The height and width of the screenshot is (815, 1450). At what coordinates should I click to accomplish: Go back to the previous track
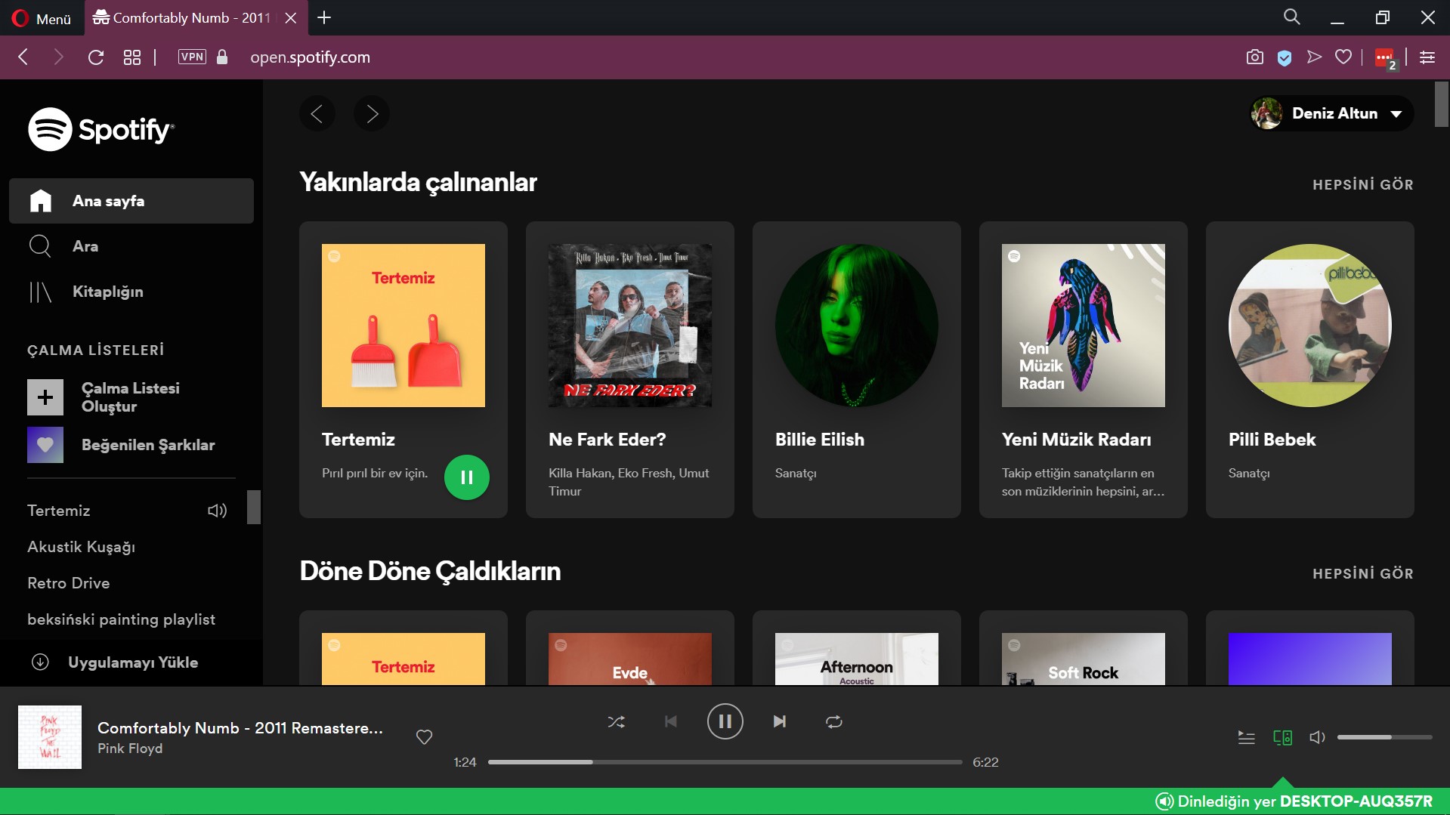tap(670, 721)
